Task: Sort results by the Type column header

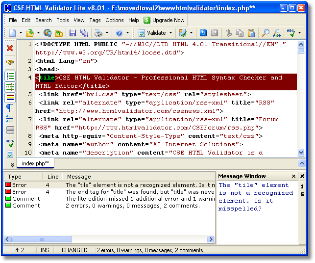Action: click(x=23, y=177)
